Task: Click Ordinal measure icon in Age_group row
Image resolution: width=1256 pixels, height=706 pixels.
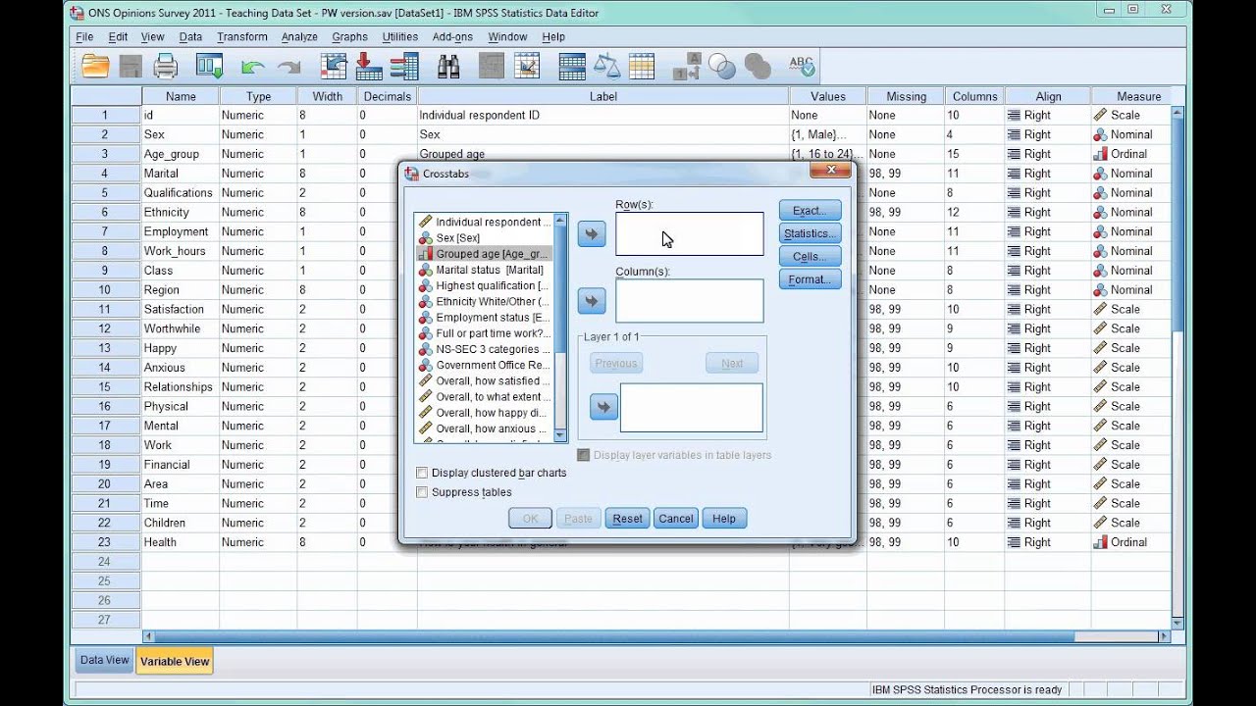Action: click(1100, 154)
